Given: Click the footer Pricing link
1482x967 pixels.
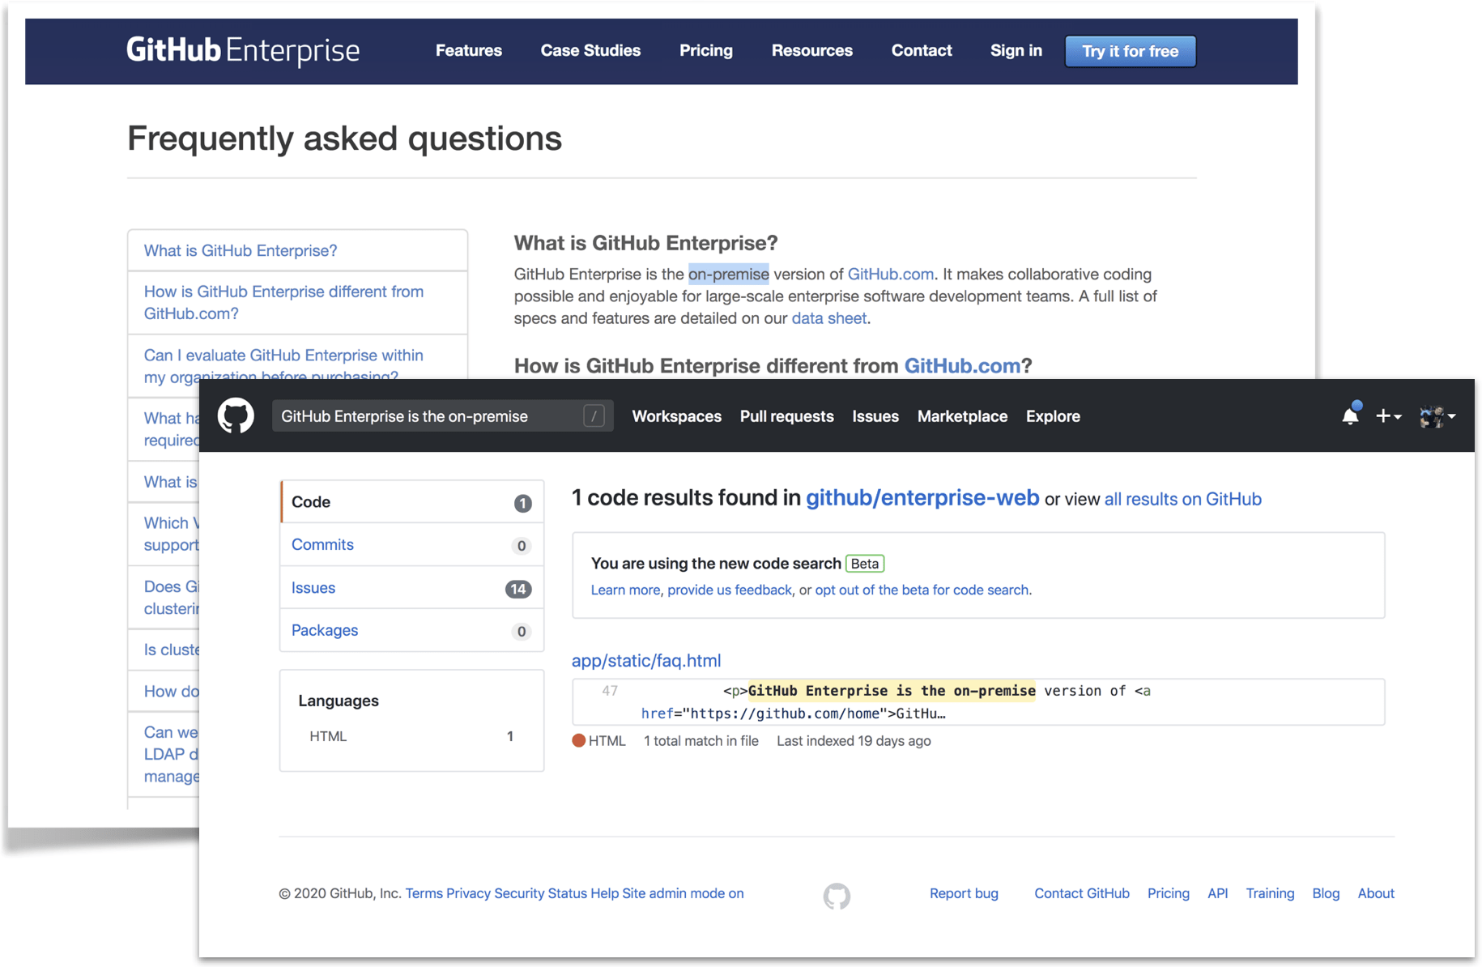Looking at the screenshot, I should [x=1168, y=893].
